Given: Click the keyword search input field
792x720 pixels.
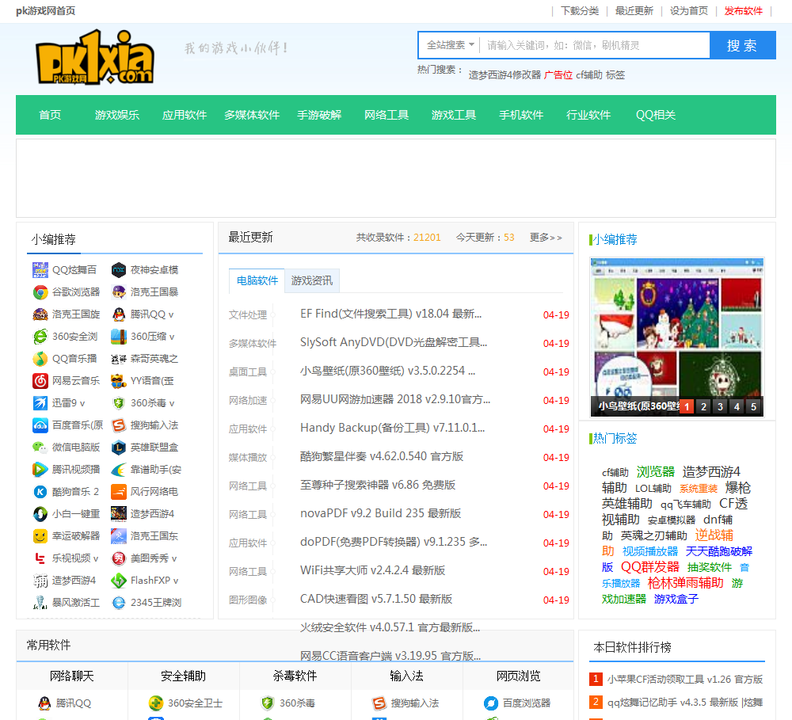Looking at the screenshot, I should 595,45.
